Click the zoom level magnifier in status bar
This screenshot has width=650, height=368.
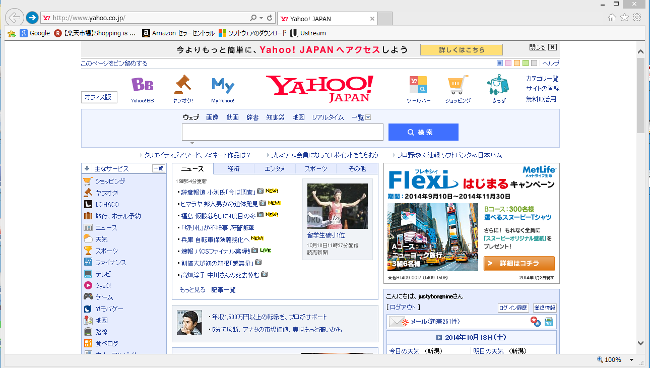pos(600,360)
